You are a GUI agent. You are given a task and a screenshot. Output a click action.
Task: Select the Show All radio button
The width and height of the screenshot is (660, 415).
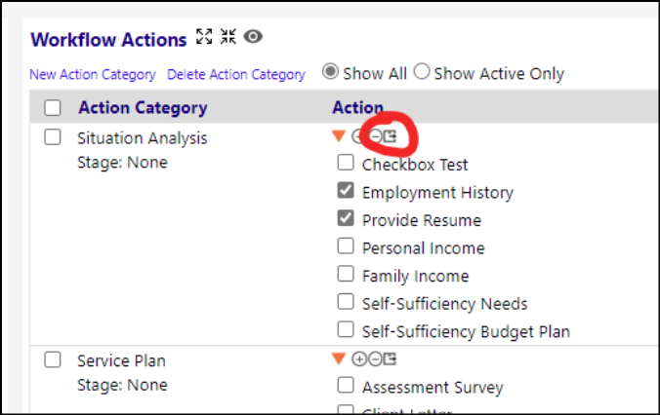click(330, 72)
